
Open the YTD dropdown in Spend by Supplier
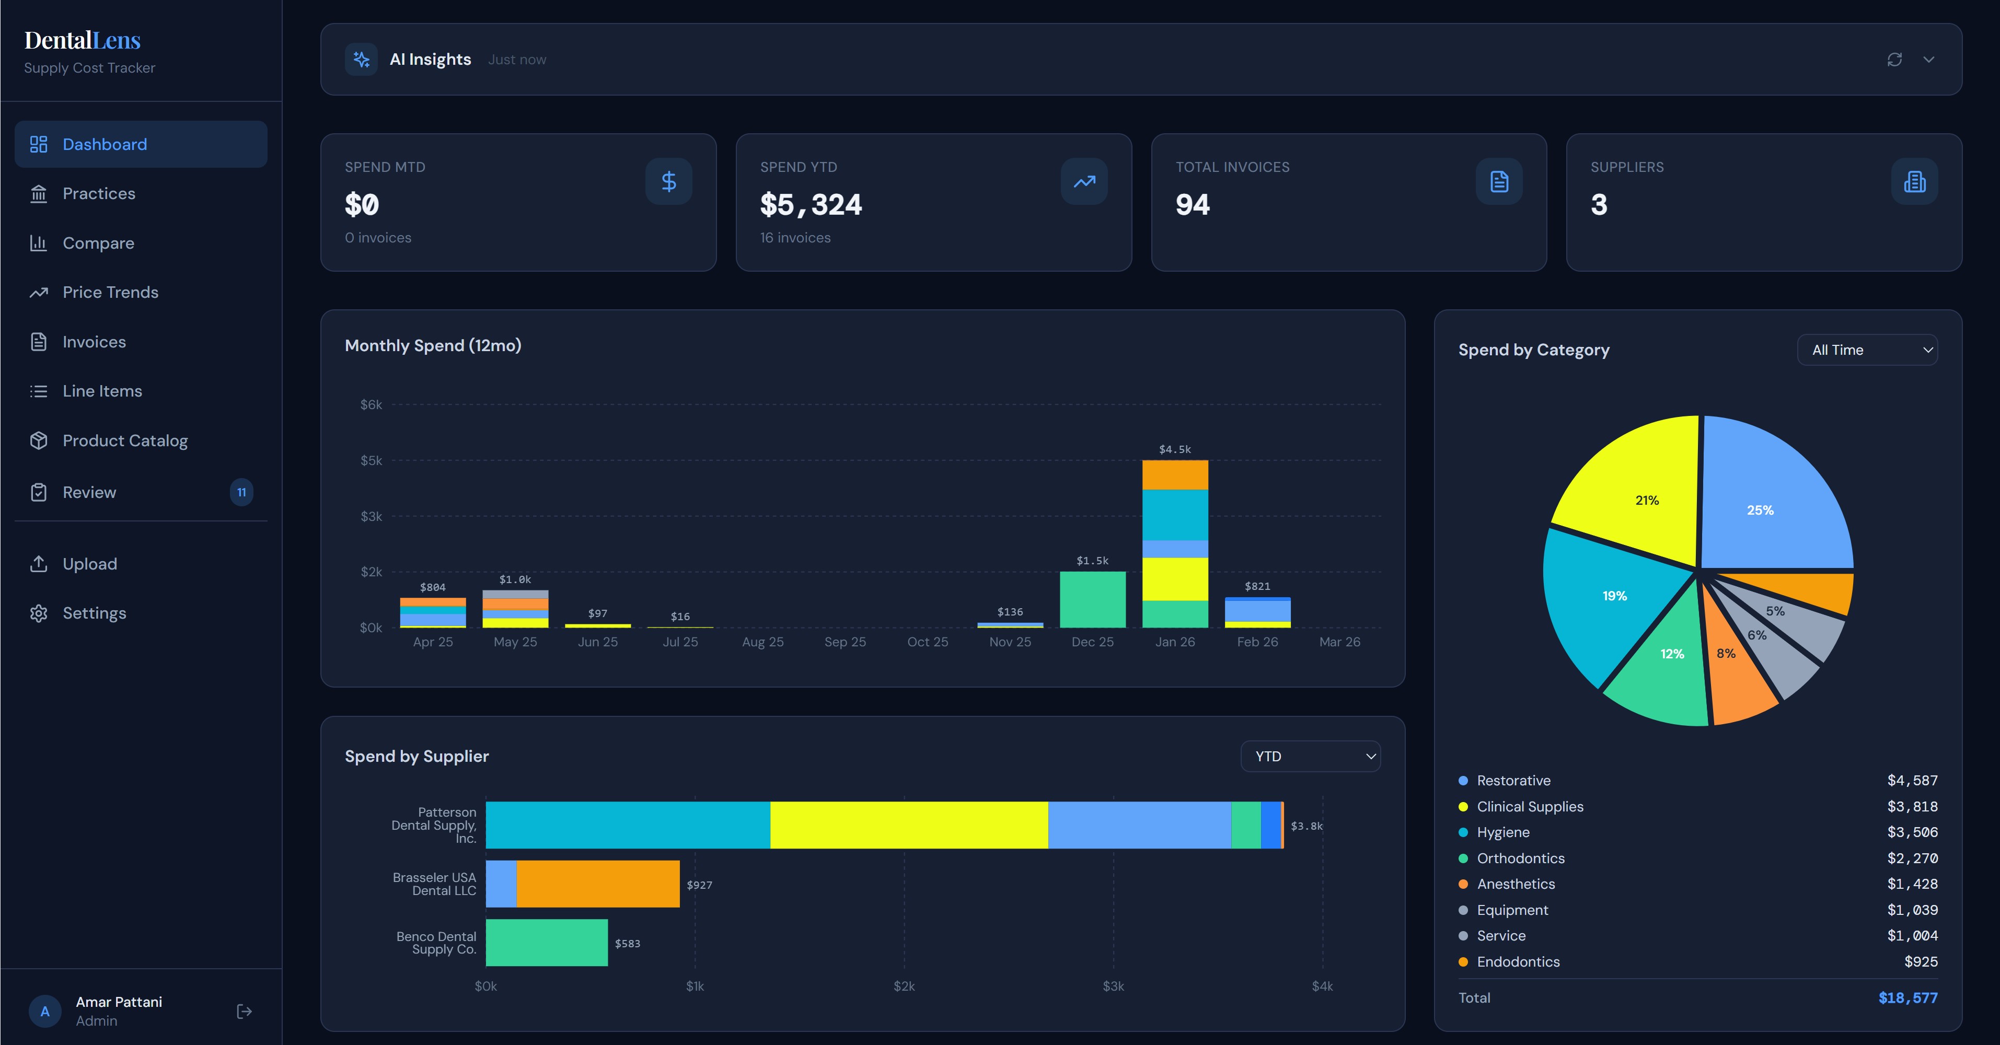(x=1310, y=756)
